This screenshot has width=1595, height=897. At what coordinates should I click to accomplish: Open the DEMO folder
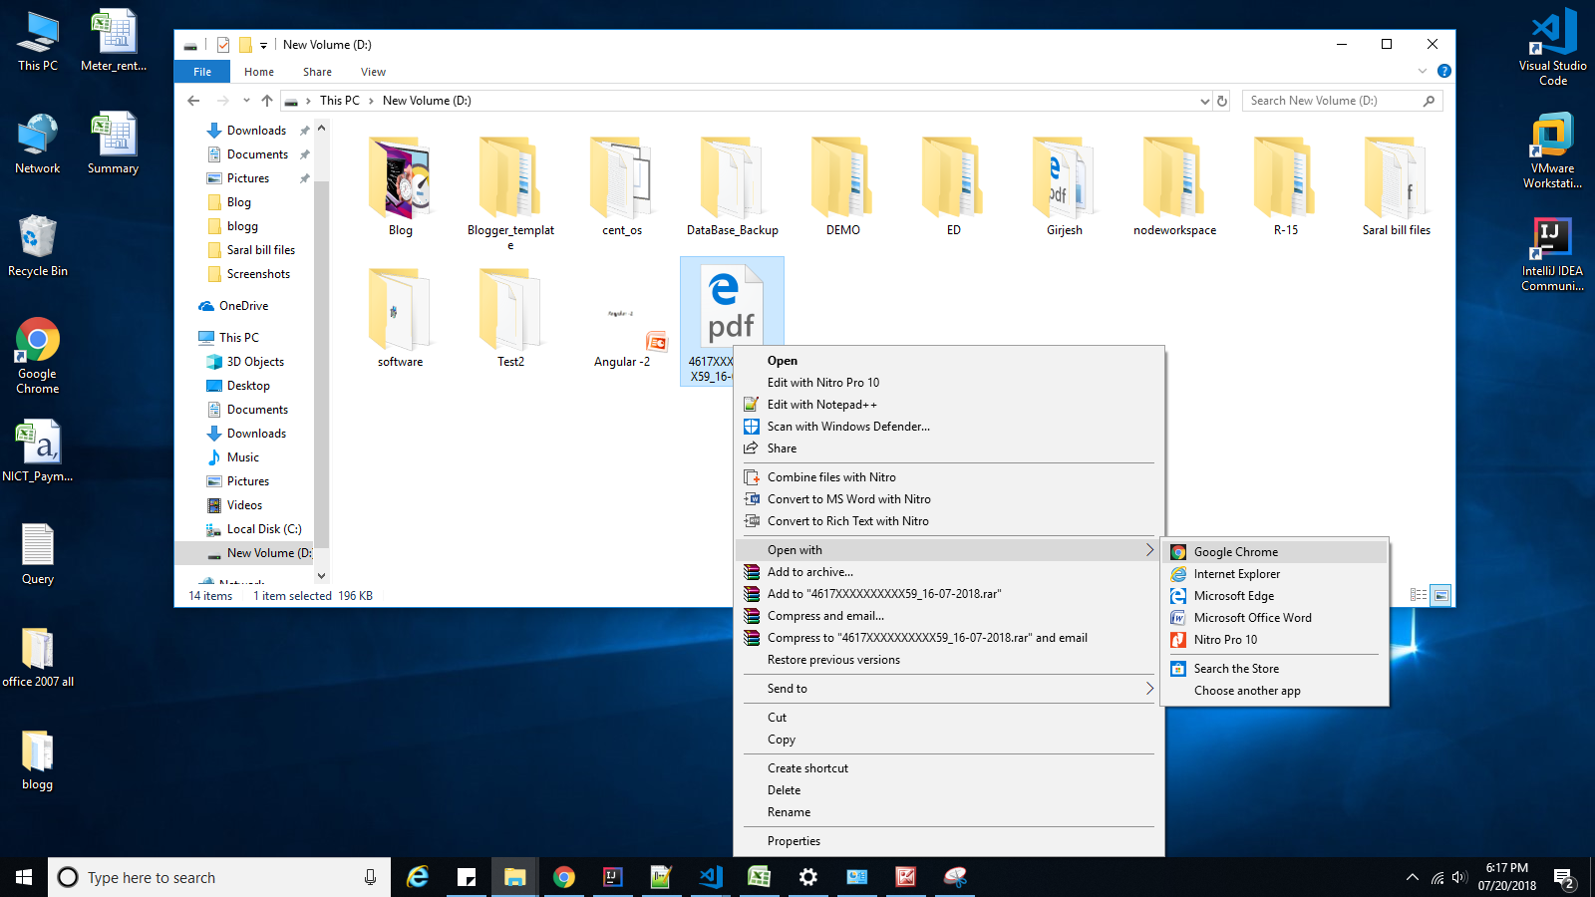843,187
